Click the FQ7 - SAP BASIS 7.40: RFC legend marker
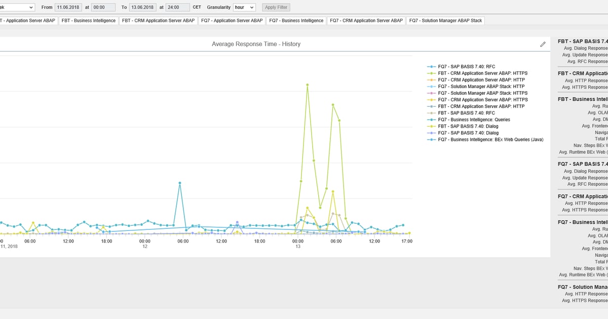This screenshot has height=319, width=608. 431,66
